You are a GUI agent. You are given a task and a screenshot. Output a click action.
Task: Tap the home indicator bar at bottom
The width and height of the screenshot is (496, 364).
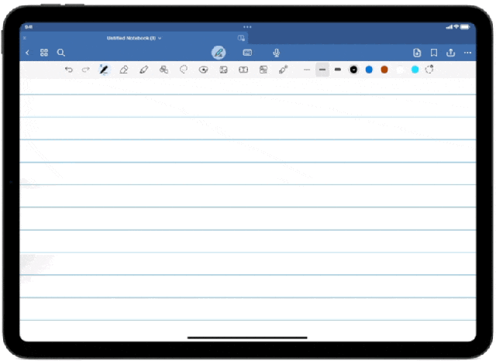[247, 338]
